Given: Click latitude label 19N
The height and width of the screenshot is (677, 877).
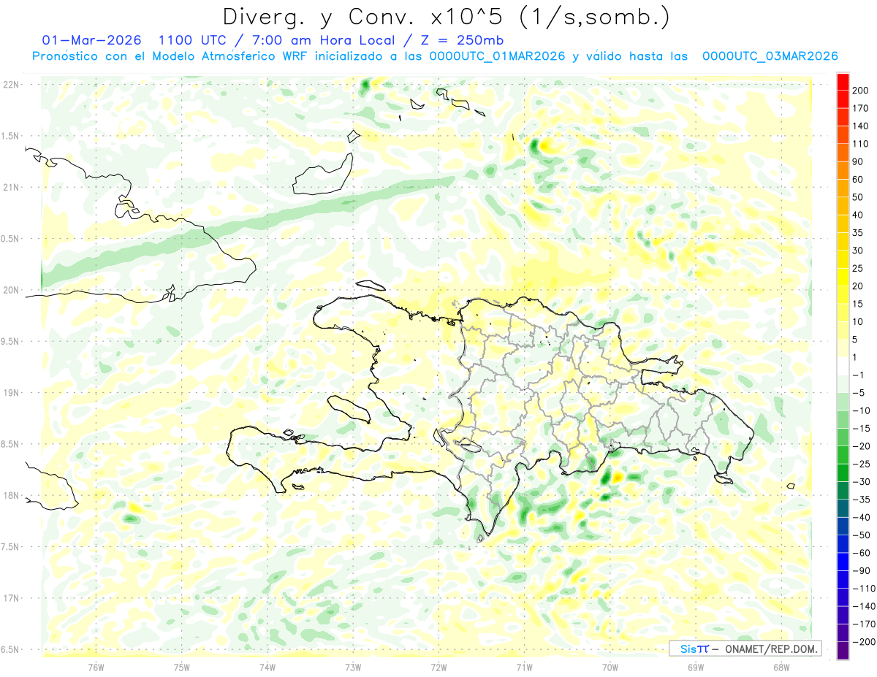Looking at the screenshot, I should point(11,393).
